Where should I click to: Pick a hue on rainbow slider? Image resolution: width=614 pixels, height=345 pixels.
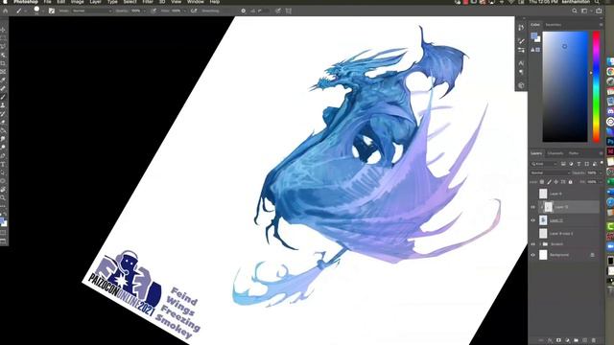click(x=596, y=87)
